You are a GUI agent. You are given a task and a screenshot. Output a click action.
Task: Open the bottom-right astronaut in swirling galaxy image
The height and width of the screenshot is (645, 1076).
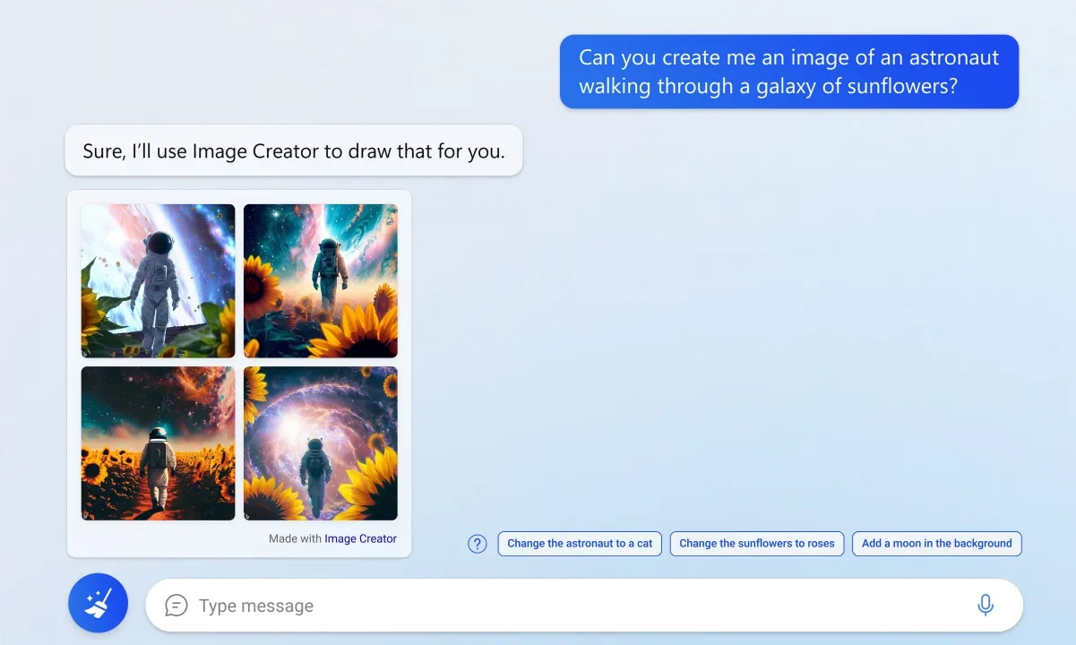(321, 443)
